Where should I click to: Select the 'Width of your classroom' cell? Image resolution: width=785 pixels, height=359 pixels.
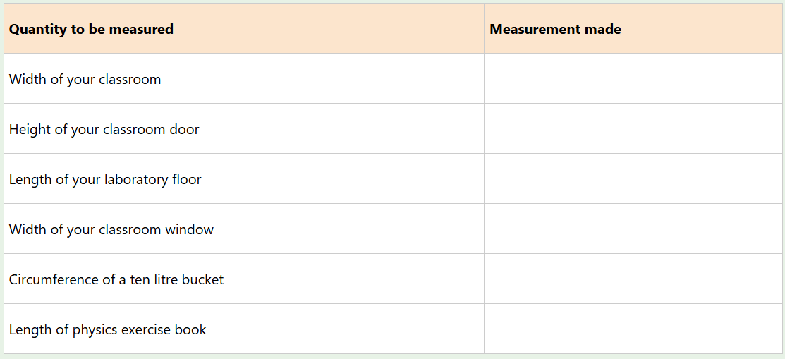(85, 79)
